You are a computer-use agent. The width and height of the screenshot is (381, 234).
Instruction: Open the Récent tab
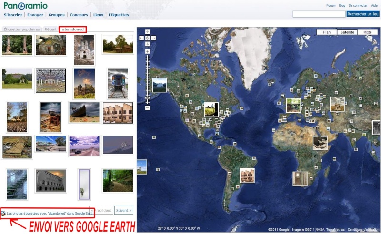click(x=50, y=29)
